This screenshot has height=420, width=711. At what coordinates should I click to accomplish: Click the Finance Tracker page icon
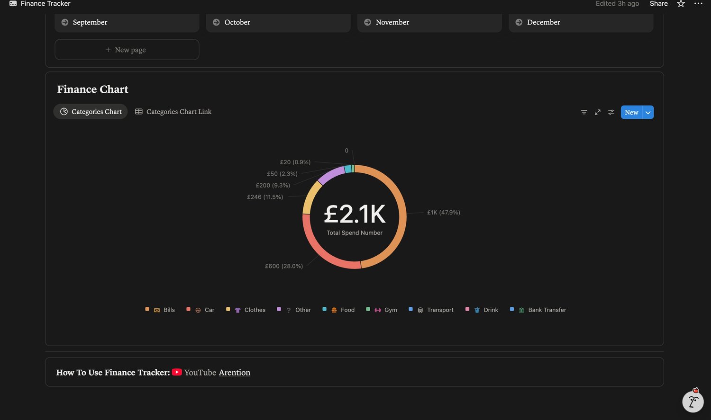(x=13, y=4)
